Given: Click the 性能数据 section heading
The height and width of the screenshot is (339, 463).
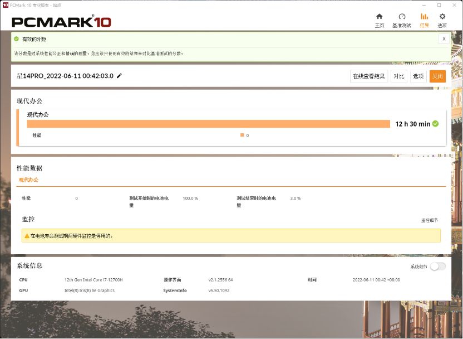Looking at the screenshot, I should pos(29,168).
